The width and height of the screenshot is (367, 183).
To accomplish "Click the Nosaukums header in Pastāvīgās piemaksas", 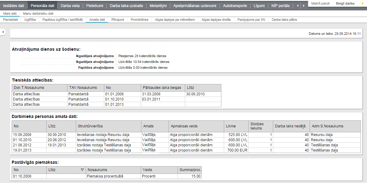I will 113,170.
